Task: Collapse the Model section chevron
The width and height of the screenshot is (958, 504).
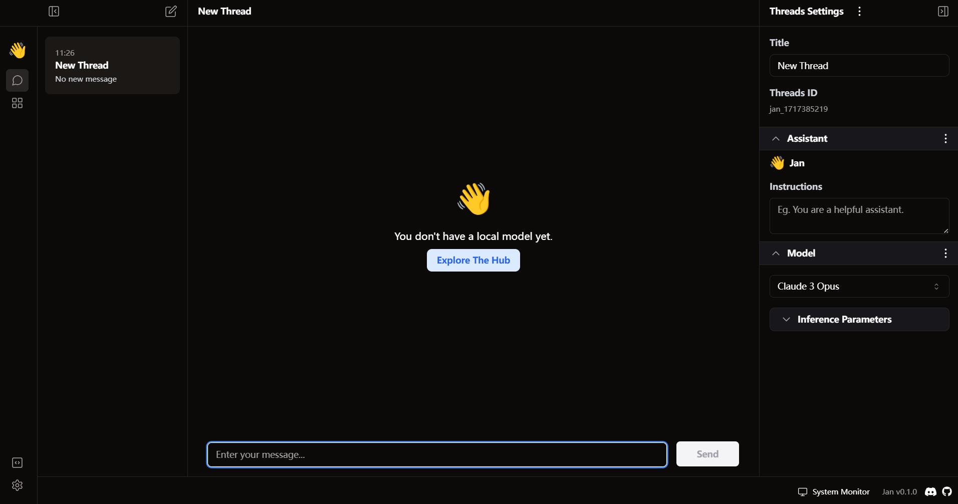Action: (x=776, y=253)
